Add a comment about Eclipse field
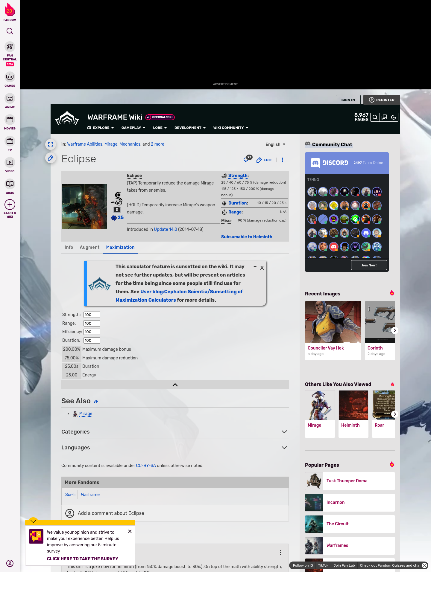The image size is (431, 598). 175,513
